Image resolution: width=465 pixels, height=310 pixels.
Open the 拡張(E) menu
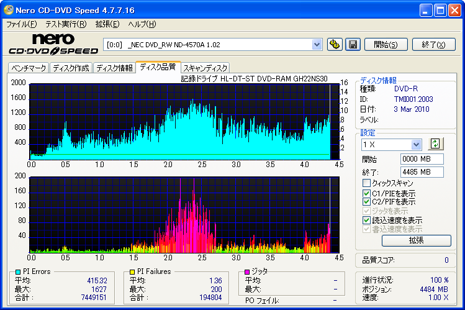click(107, 24)
